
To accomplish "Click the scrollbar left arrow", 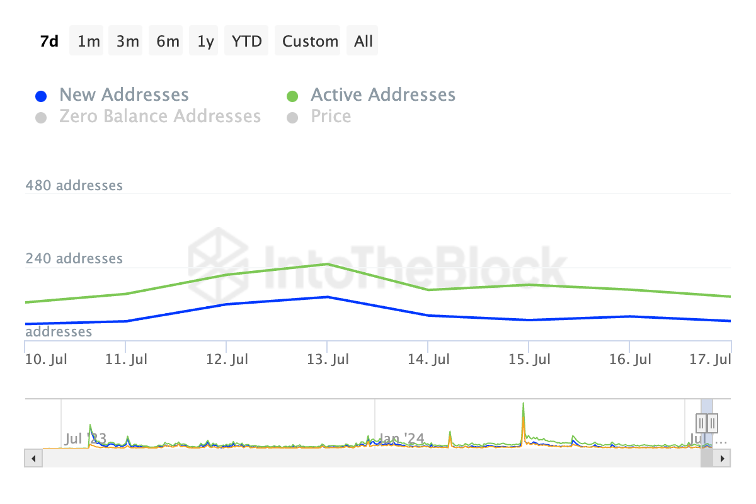I will (33, 458).
